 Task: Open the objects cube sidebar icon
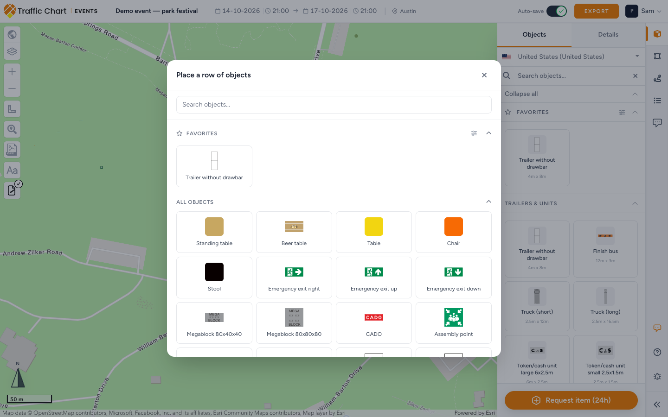coord(657,34)
